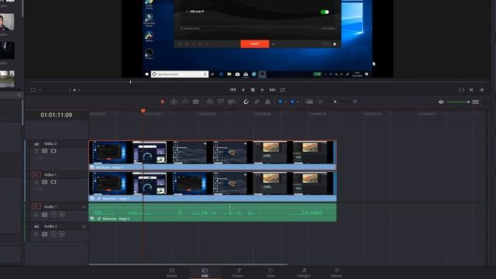Click the next keyframe arrow
The height and width of the screenshot is (279, 496).
pyautogui.click(x=79, y=90)
